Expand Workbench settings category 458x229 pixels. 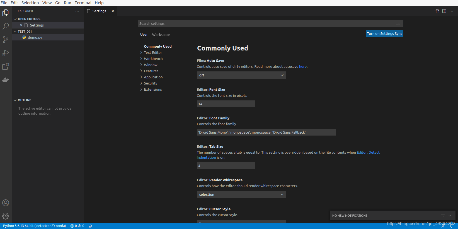pos(141,59)
